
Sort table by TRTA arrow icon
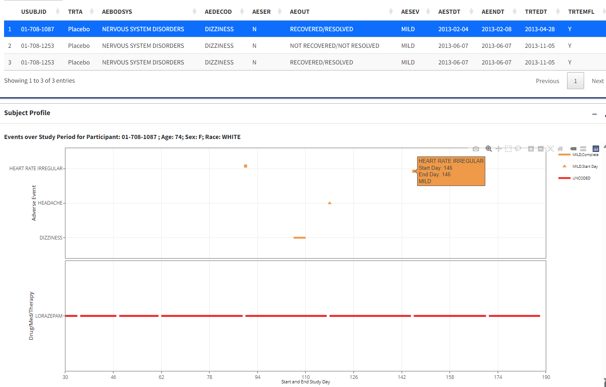pos(92,11)
